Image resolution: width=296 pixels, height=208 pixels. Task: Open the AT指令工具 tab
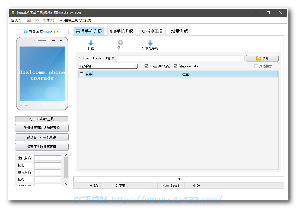point(152,31)
